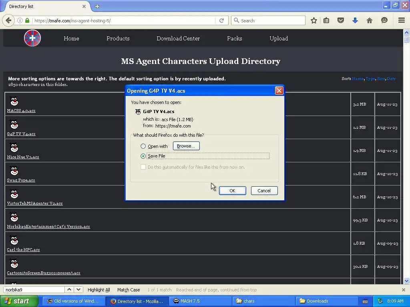Click the page scrollbar up arrow
410x307 pixels.
406,33
